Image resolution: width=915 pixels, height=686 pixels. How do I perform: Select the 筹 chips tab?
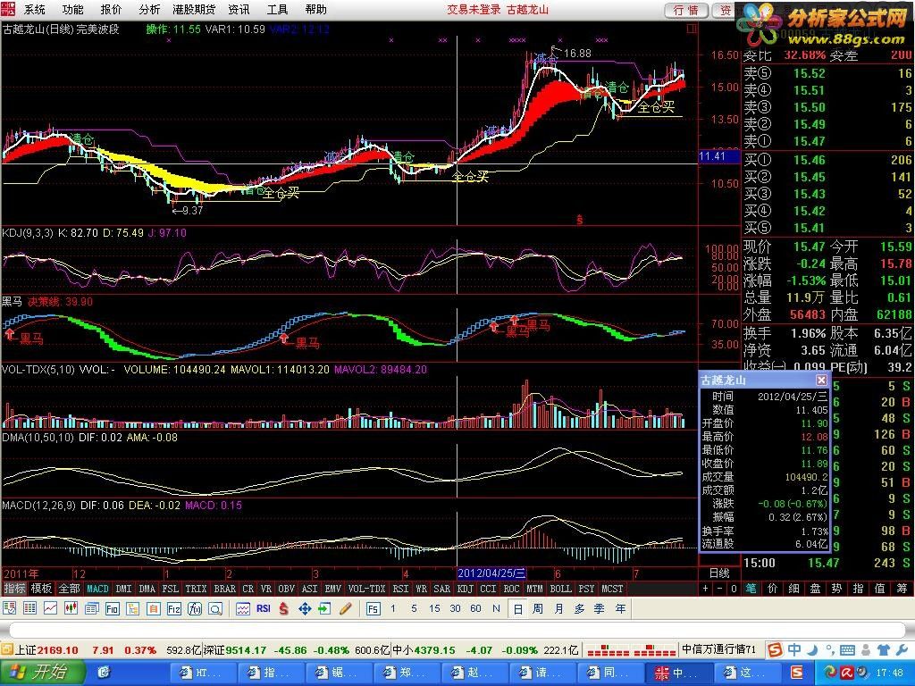point(902,589)
